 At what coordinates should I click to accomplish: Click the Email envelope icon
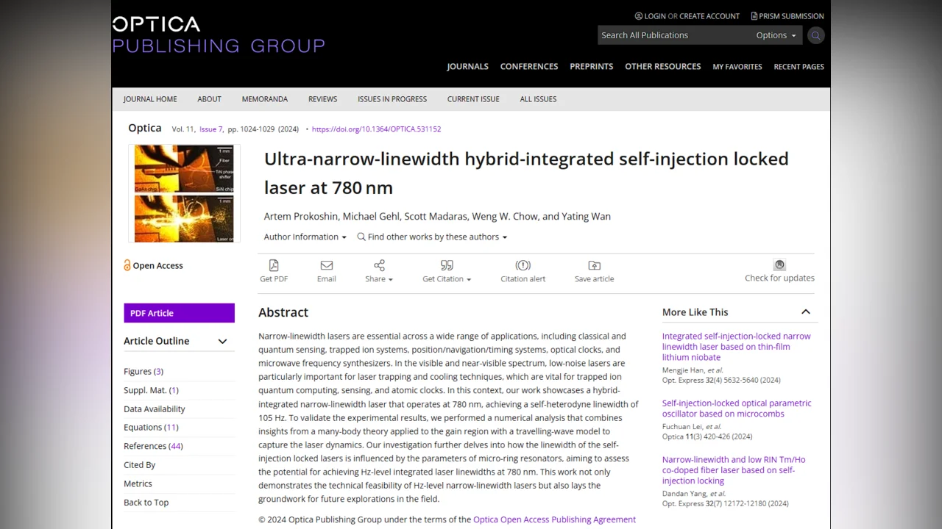click(x=327, y=265)
